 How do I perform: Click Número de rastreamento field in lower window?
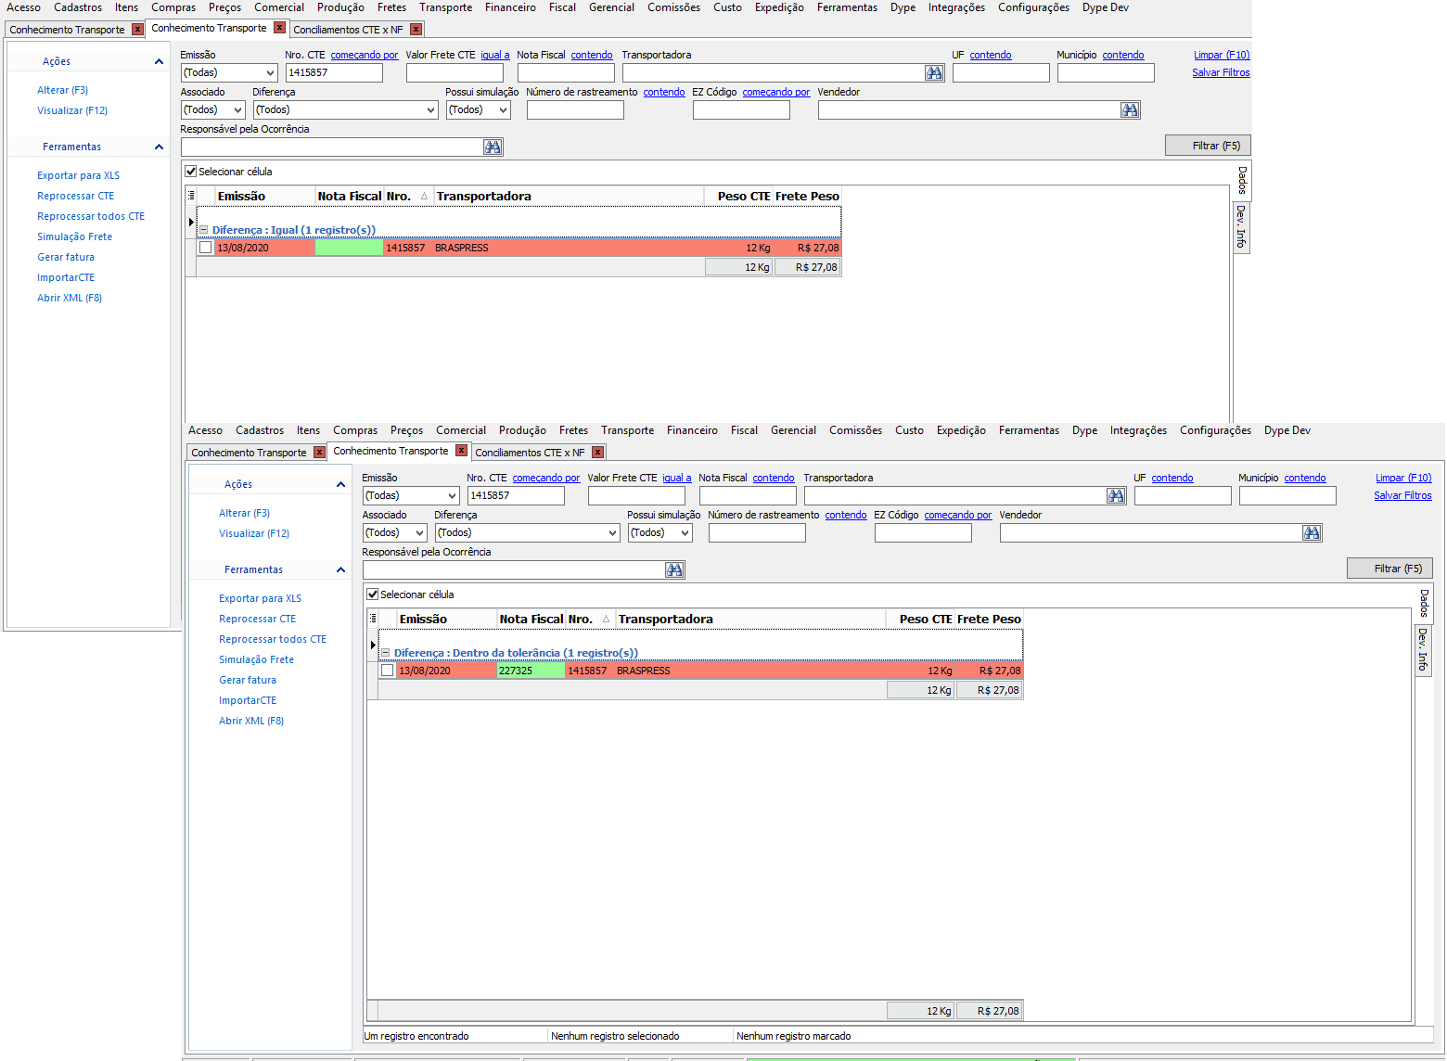pyautogui.click(x=757, y=533)
